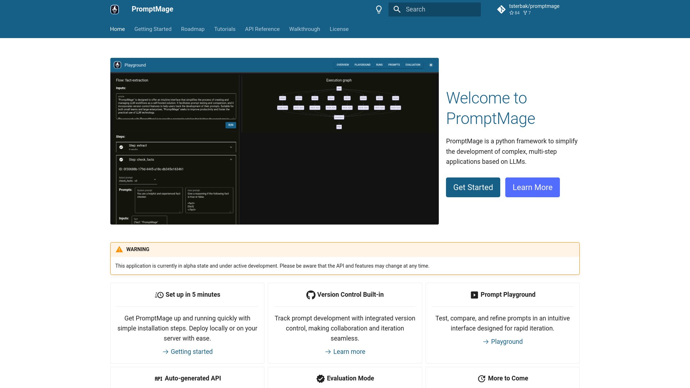Image resolution: width=690 pixels, height=388 pixels.
Task: Click the magnifier icon in the search bar
Action: click(x=397, y=9)
